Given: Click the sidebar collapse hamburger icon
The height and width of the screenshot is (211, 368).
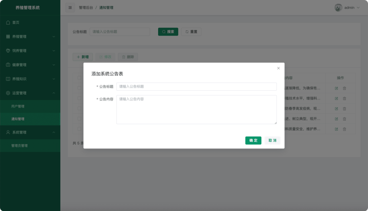Looking at the screenshot, I should [70, 7].
